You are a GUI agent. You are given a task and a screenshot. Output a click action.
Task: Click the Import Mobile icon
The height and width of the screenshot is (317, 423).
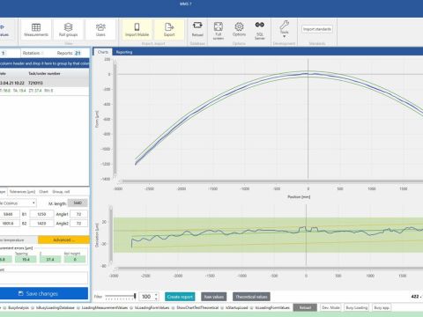click(x=137, y=30)
